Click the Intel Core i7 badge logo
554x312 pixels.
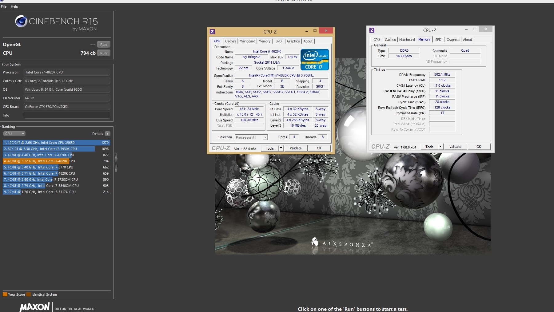click(315, 60)
